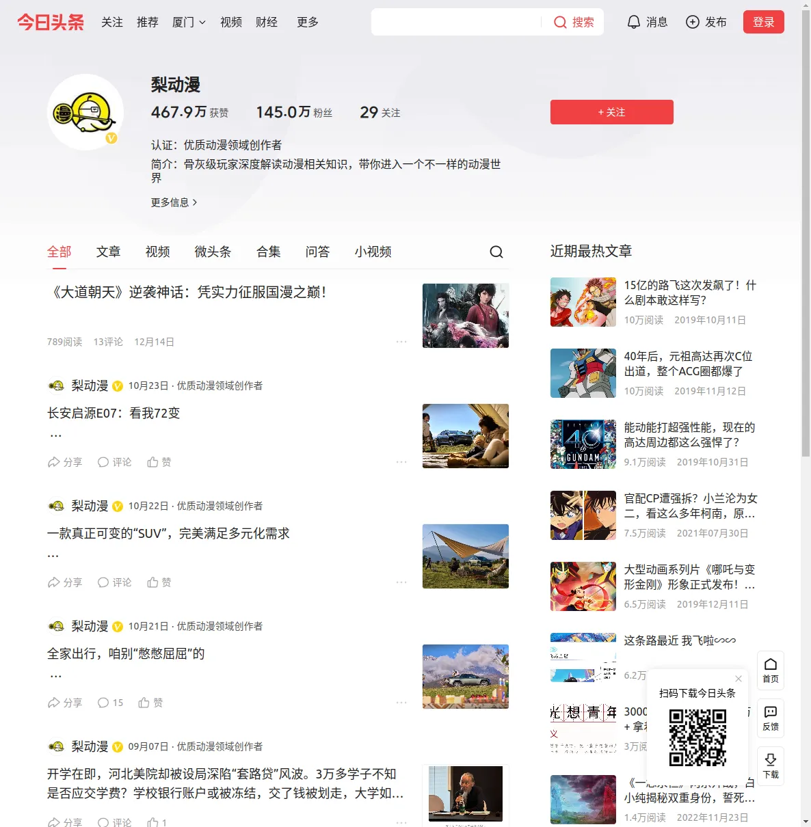This screenshot has width=811, height=827.
Task: Switch to the 小视频 tab
Action: [373, 252]
